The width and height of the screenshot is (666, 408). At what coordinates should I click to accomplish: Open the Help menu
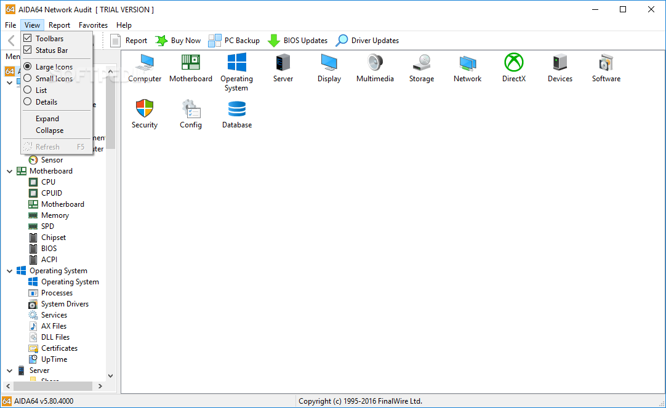pyautogui.click(x=124, y=25)
